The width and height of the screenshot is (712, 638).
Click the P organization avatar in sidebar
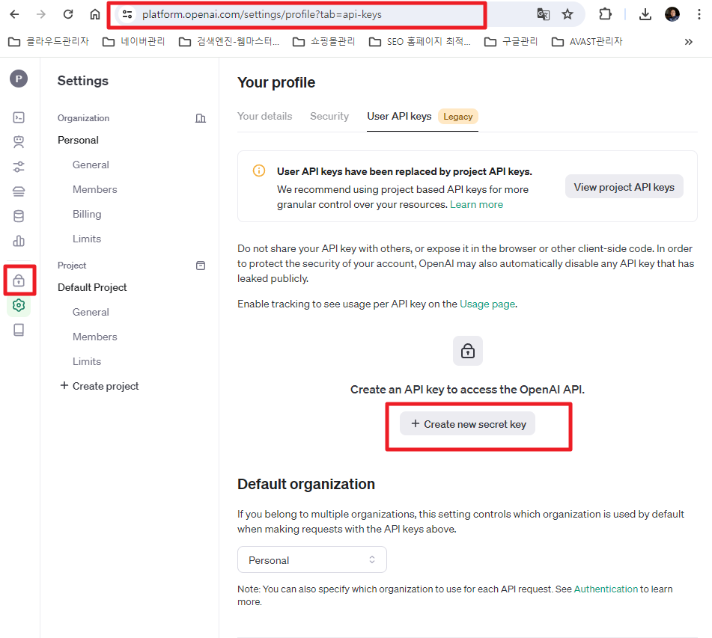pyautogui.click(x=19, y=79)
